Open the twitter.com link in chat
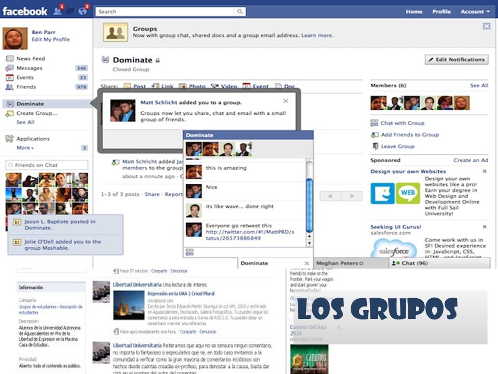 click(x=250, y=235)
